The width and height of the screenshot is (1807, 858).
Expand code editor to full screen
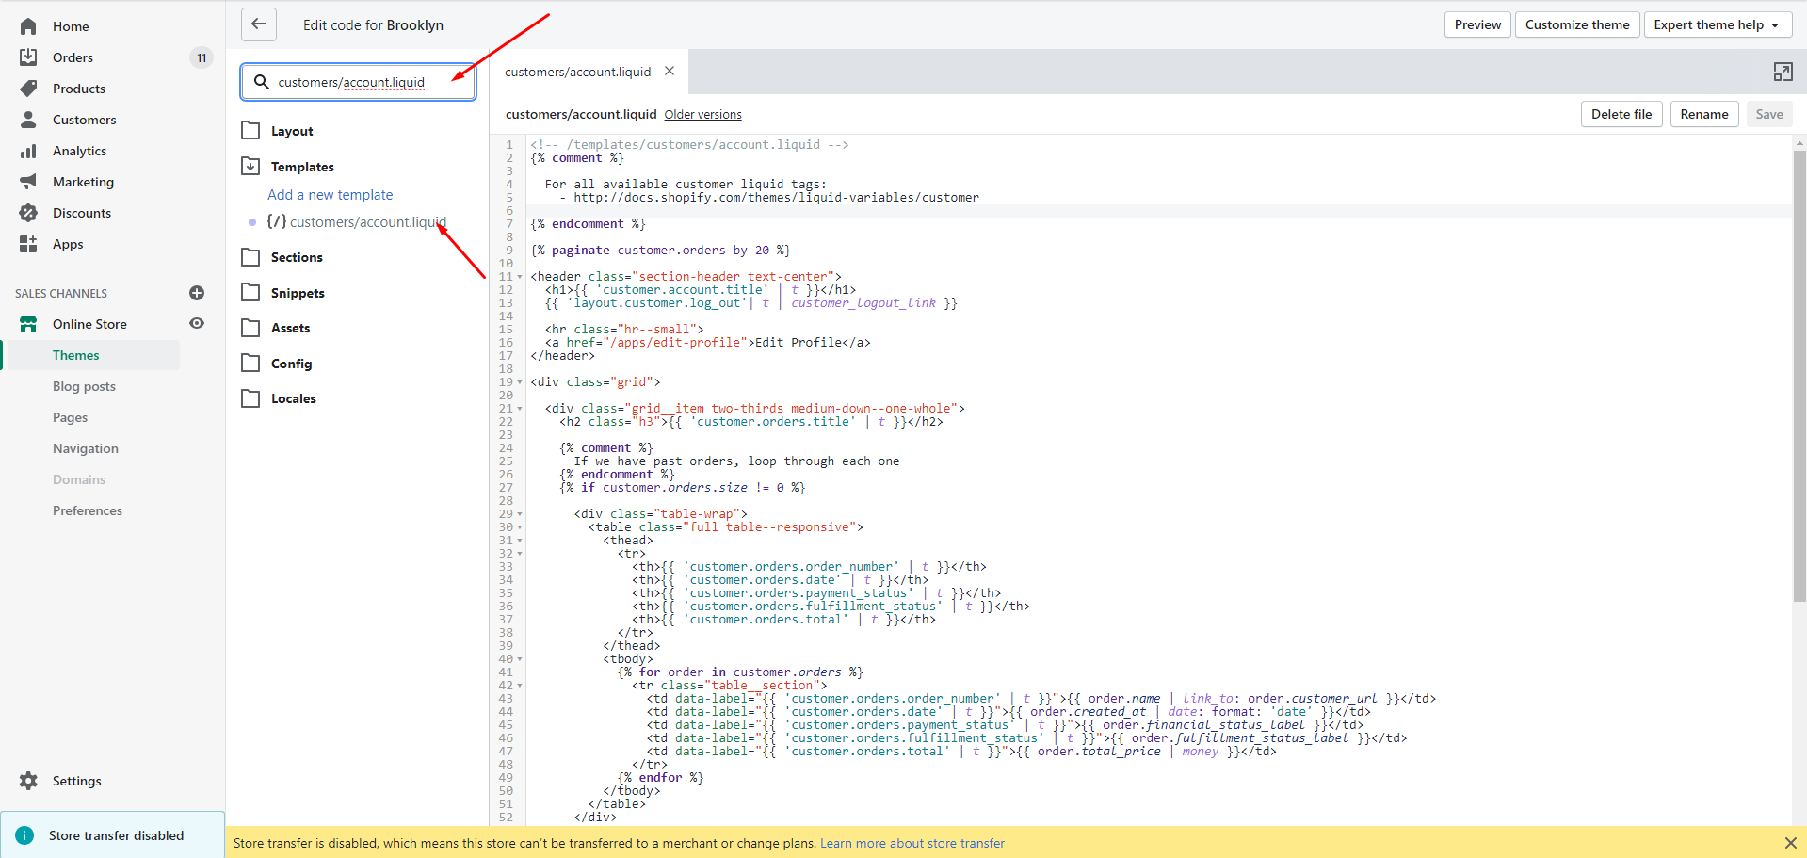click(1783, 72)
